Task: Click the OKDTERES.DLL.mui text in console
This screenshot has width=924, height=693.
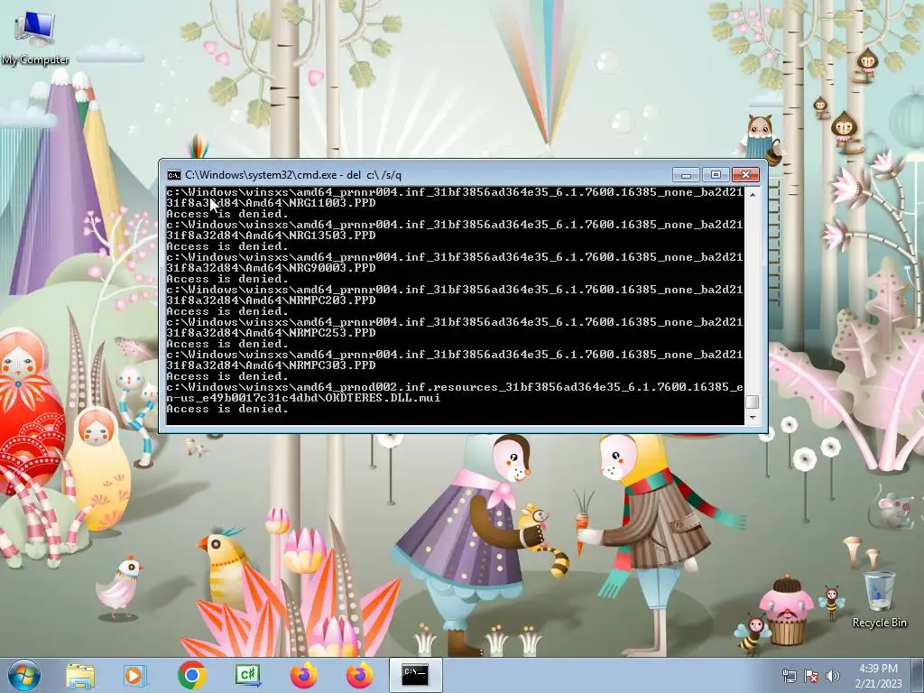Action: point(383,398)
